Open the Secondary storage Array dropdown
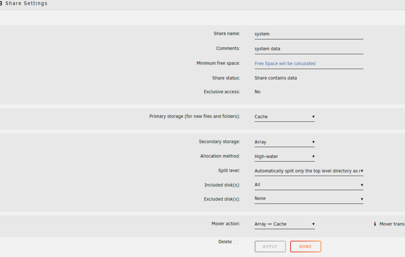 pyautogui.click(x=284, y=142)
